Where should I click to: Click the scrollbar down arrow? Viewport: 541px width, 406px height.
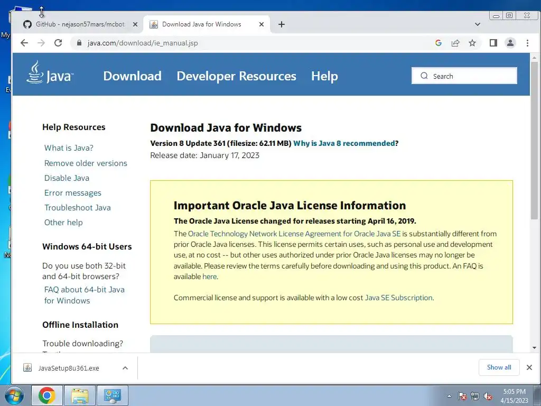tap(534, 348)
